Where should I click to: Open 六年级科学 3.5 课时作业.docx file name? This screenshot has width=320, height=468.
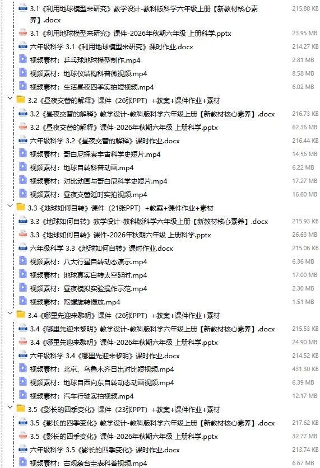[105, 450]
